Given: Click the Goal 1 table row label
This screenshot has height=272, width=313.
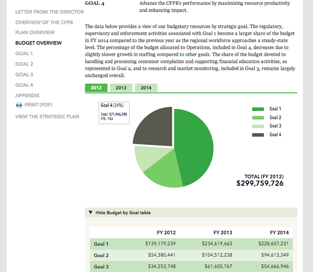Looking at the screenshot, I should pyautogui.click(x=101, y=244).
